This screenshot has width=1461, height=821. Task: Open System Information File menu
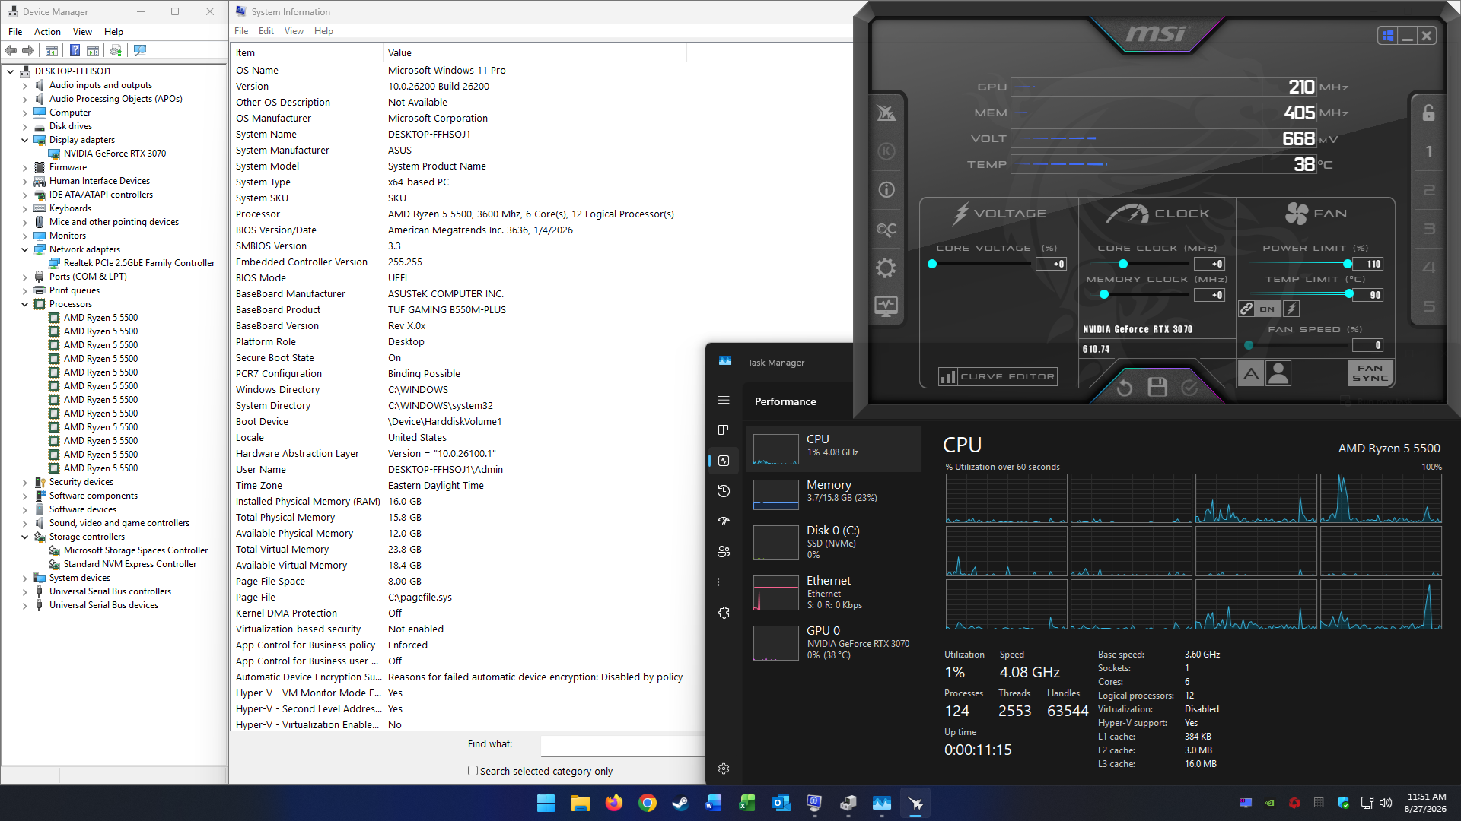point(241,31)
